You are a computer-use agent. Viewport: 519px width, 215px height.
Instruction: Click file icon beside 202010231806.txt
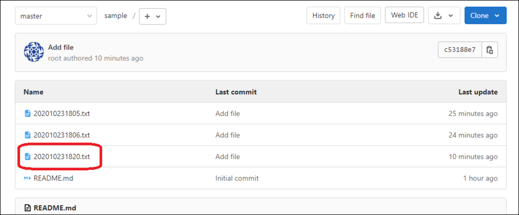[x=28, y=135]
